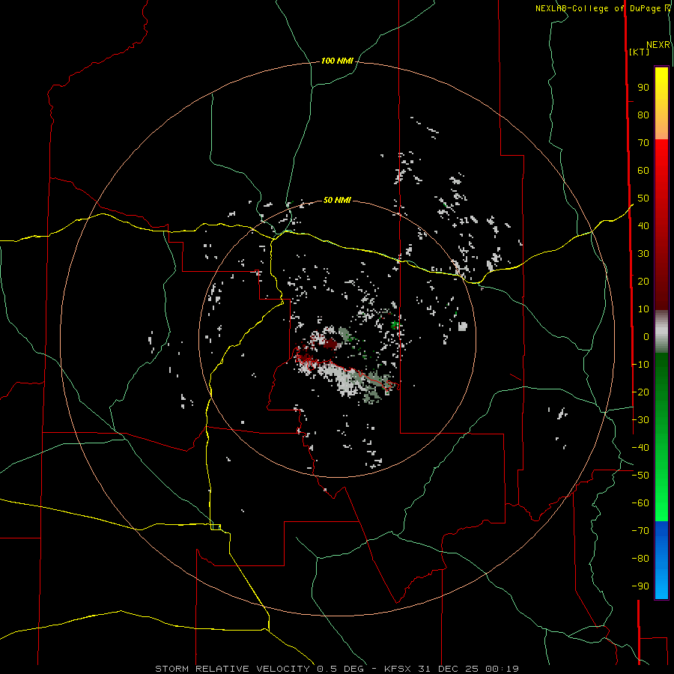The image size is (674, 674).
Task: Click the 80 value on the velocity scale
Action: tap(643, 115)
